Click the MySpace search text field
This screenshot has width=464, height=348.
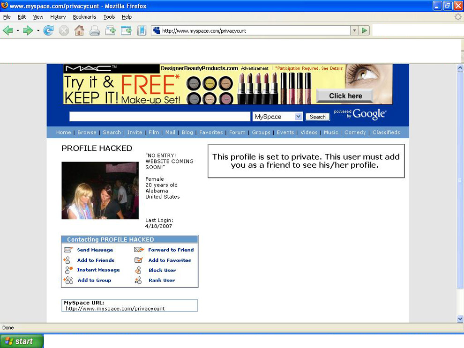[160, 117]
